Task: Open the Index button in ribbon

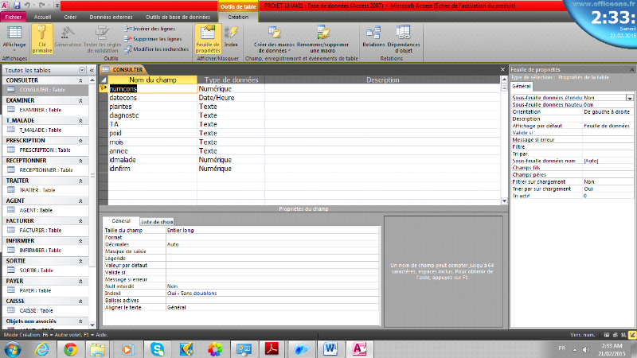Action: click(x=231, y=37)
